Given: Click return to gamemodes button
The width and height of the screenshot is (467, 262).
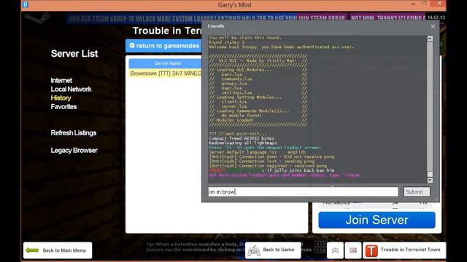Looking at the screenshot, I should pos(163,46).
